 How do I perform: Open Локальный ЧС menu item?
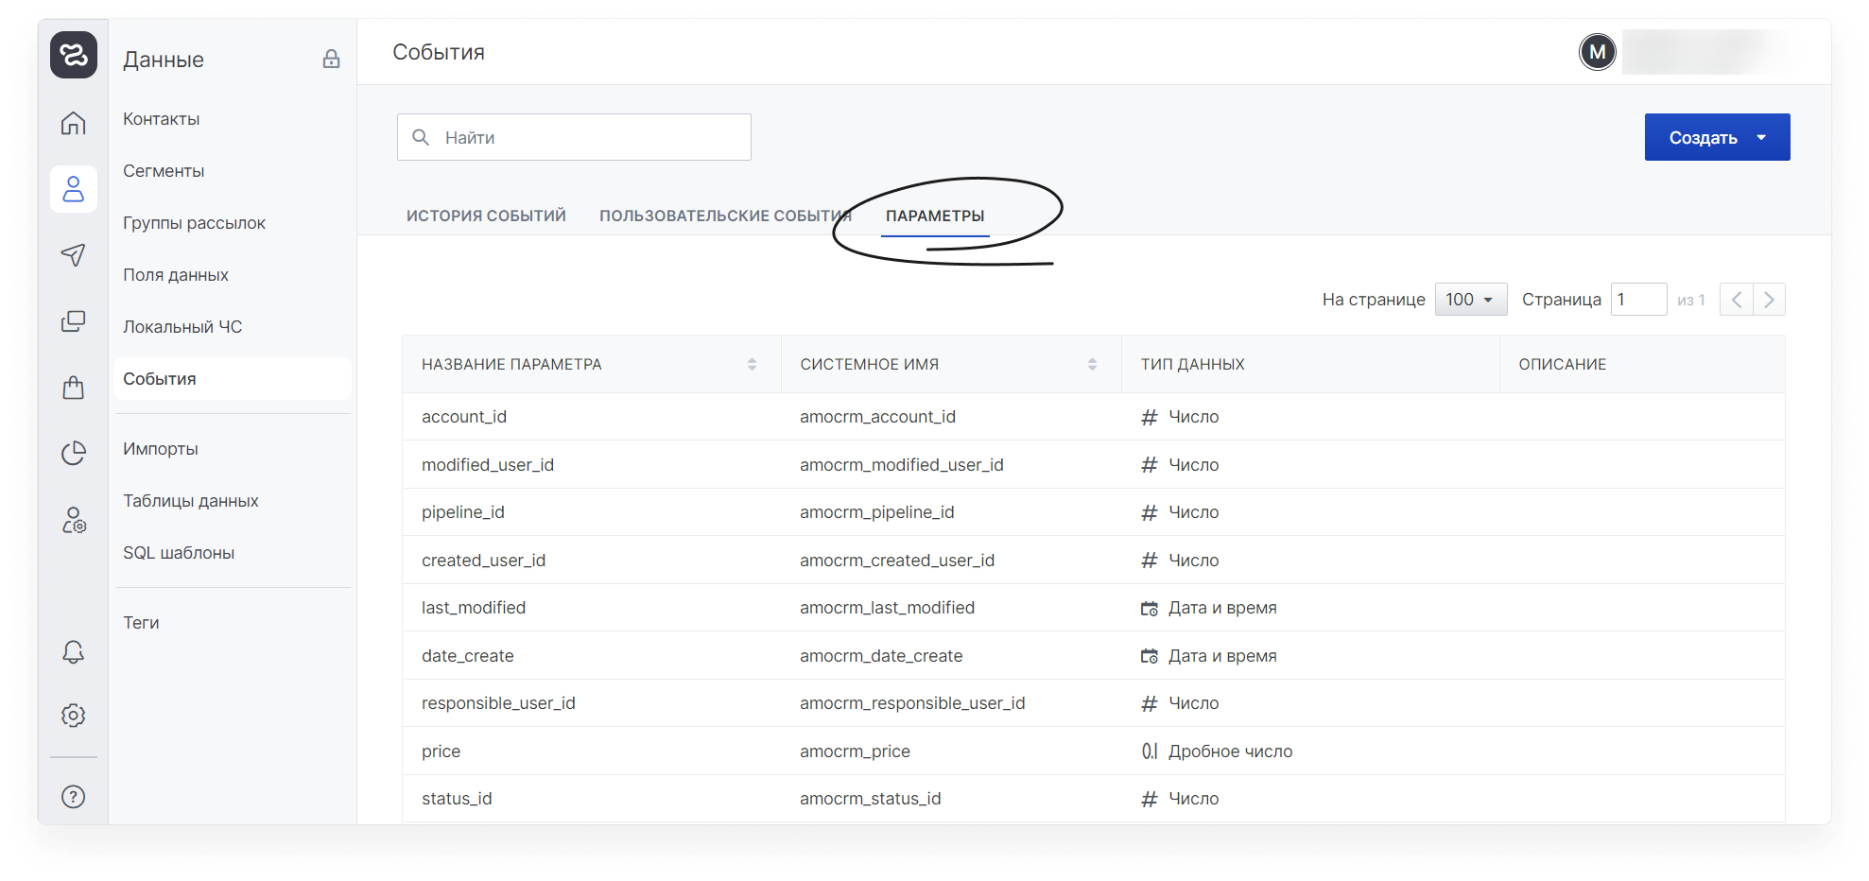click(x=182, y=327)
